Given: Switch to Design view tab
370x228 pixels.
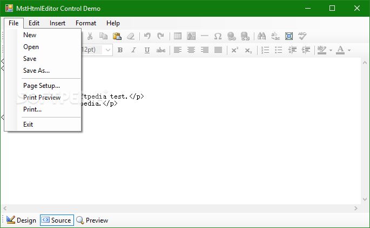Looking at the screenshot, I should click(x=21, y=220).
